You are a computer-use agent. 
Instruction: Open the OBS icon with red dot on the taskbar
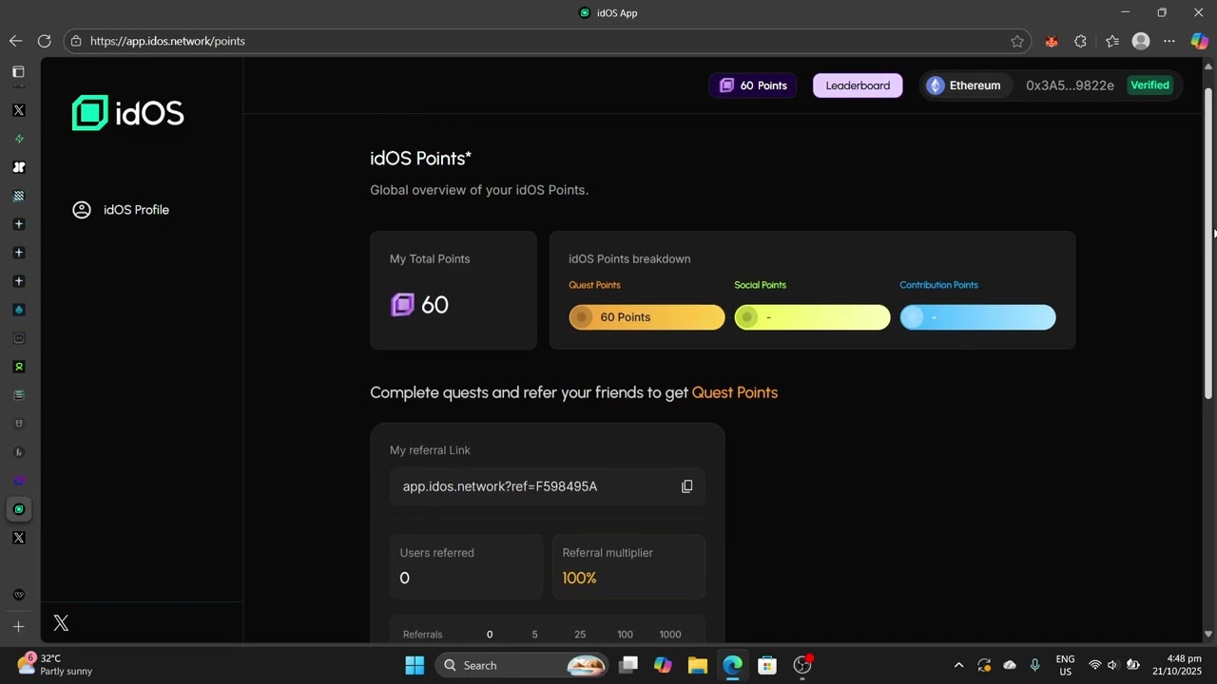[x=802, y=665]
